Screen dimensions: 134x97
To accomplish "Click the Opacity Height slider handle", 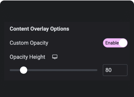I will 24,70.
